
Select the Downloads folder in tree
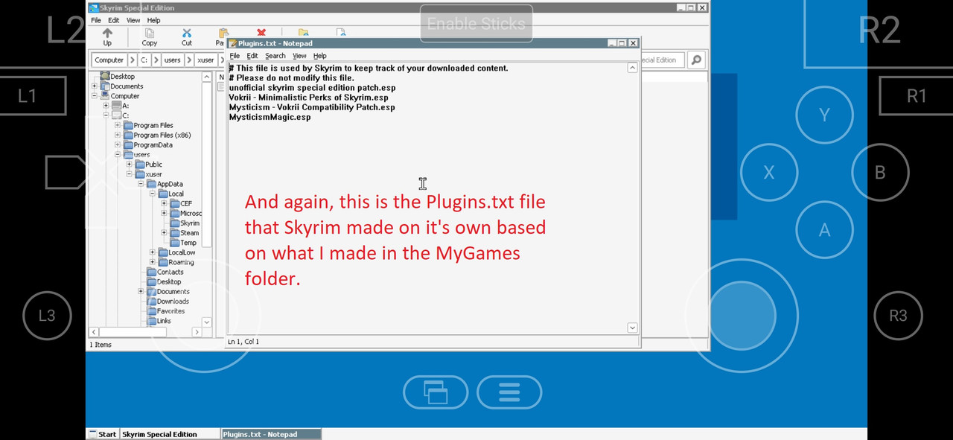(x=168, y=301)
